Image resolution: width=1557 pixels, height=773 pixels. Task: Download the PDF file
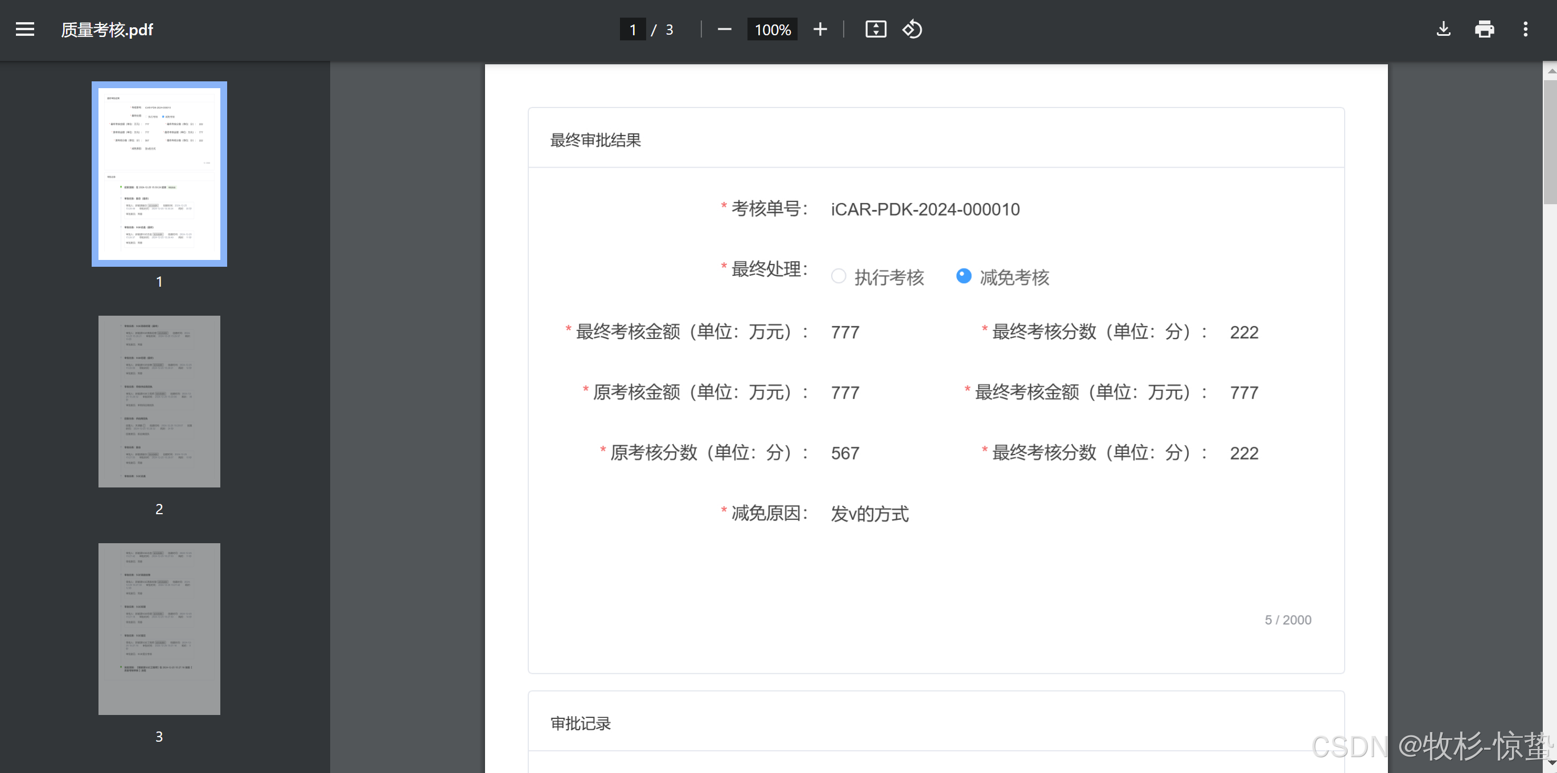pos(1443,29)
